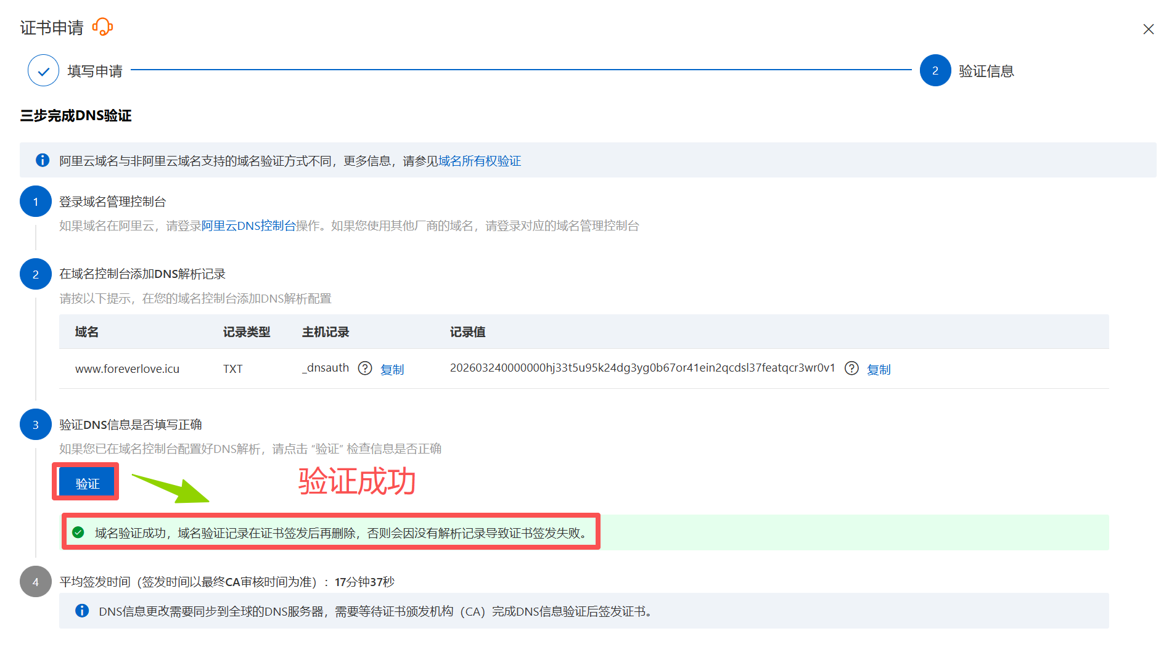Select the _dnsauth host record text
The image size is (1169, 652).
coord(325,368)
